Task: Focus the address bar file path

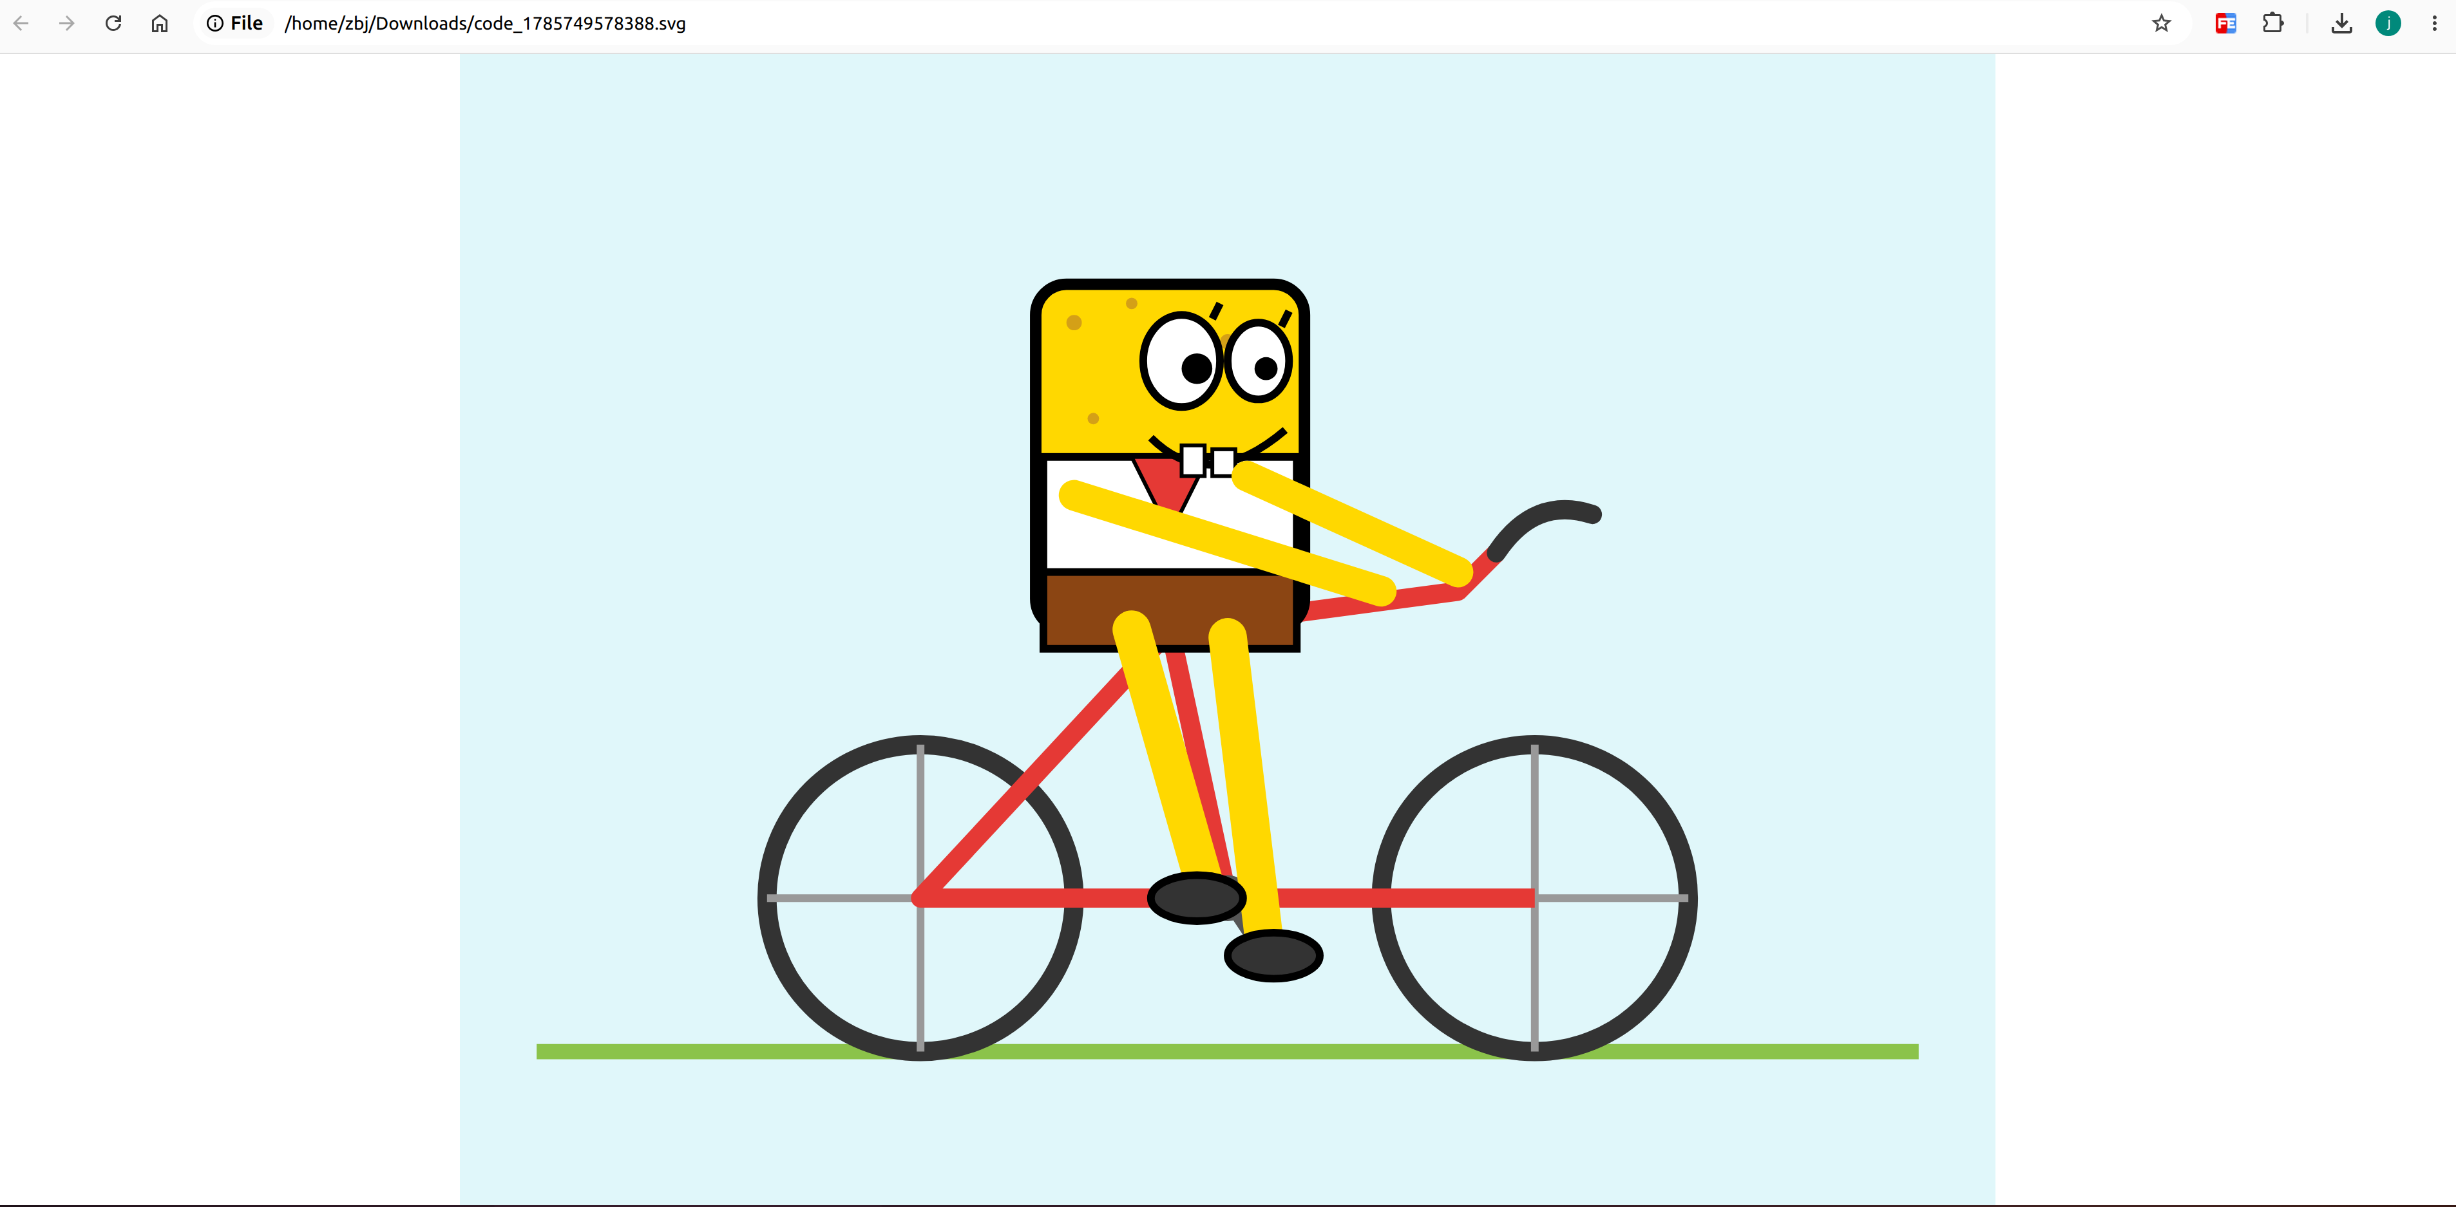Action: [485, 23]
